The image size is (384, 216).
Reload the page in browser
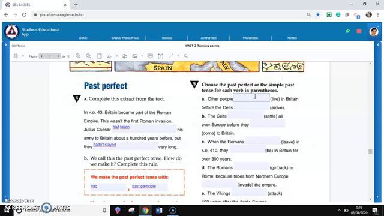pos(24,14)
